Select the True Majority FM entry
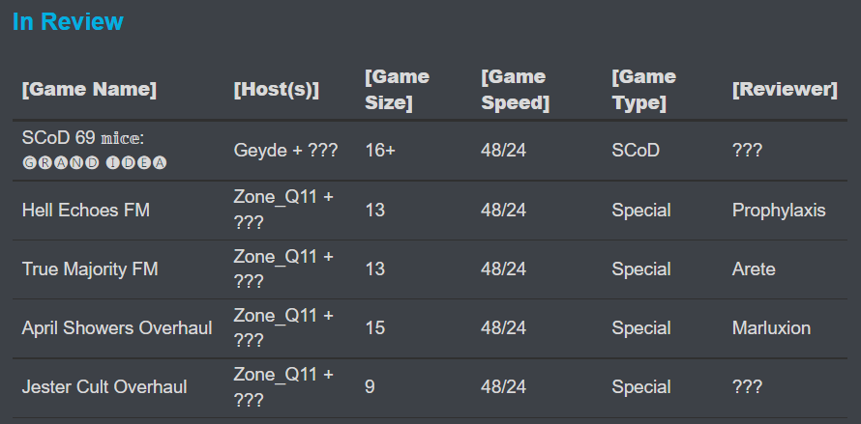 [90, 269]
